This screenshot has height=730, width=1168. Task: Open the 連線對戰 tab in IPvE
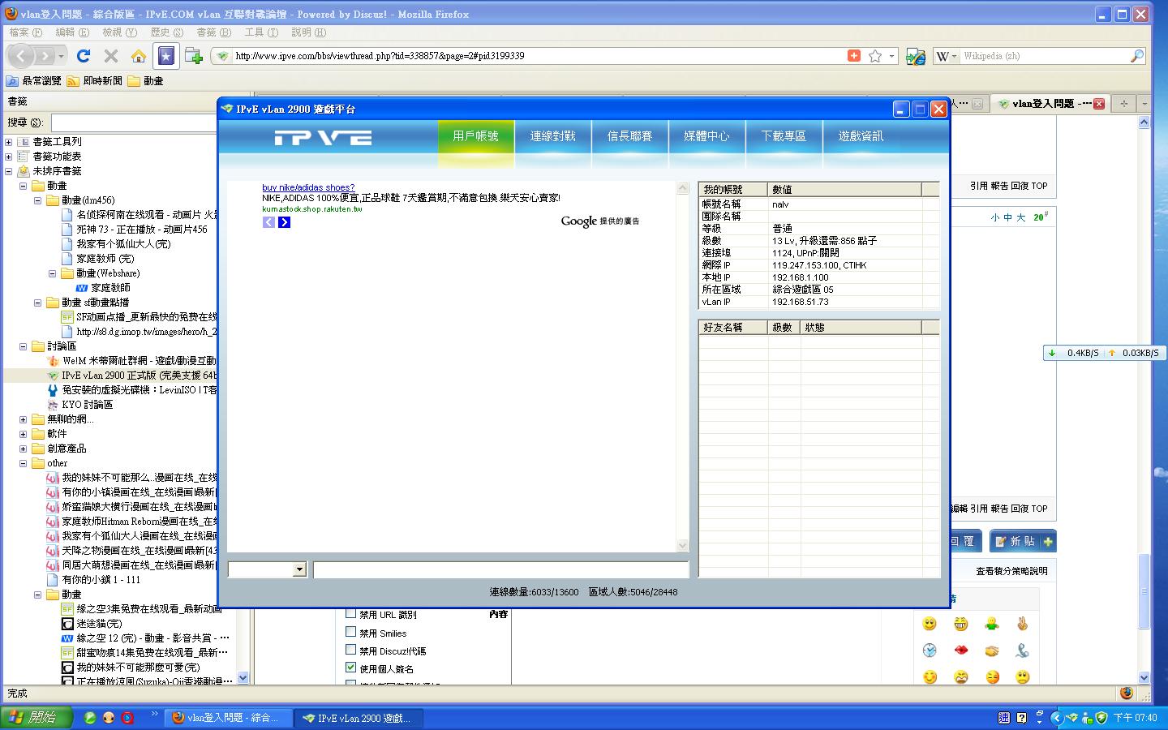point(552,136)
